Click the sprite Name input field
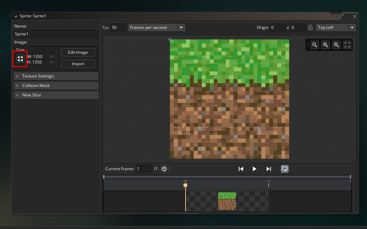 (x=56, y=34)
